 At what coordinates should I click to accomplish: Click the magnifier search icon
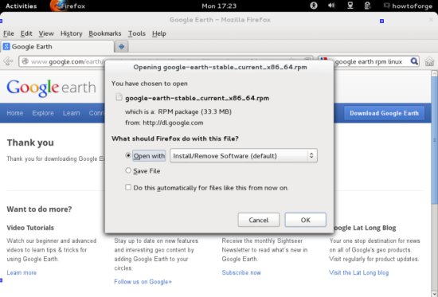tap(414, 61)
